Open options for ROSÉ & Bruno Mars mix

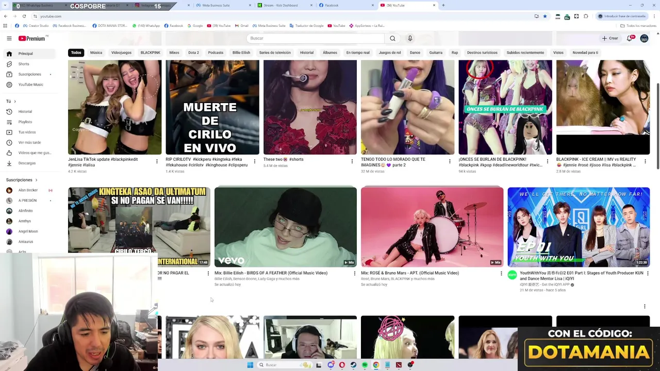coord(501,273)
